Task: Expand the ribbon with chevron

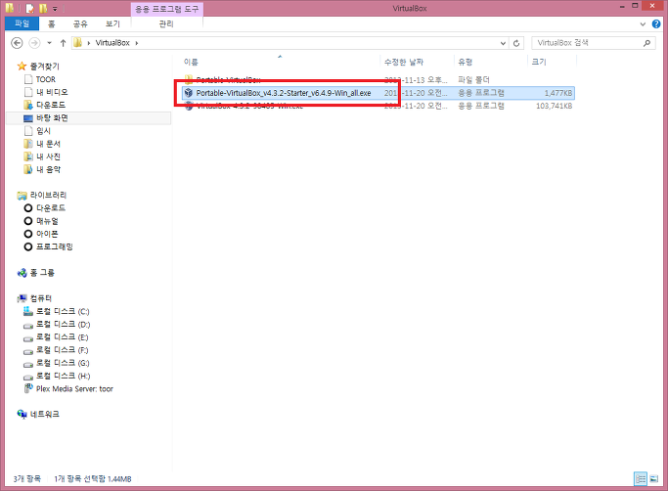Action: pyautogui.click(x=643, y=24)
